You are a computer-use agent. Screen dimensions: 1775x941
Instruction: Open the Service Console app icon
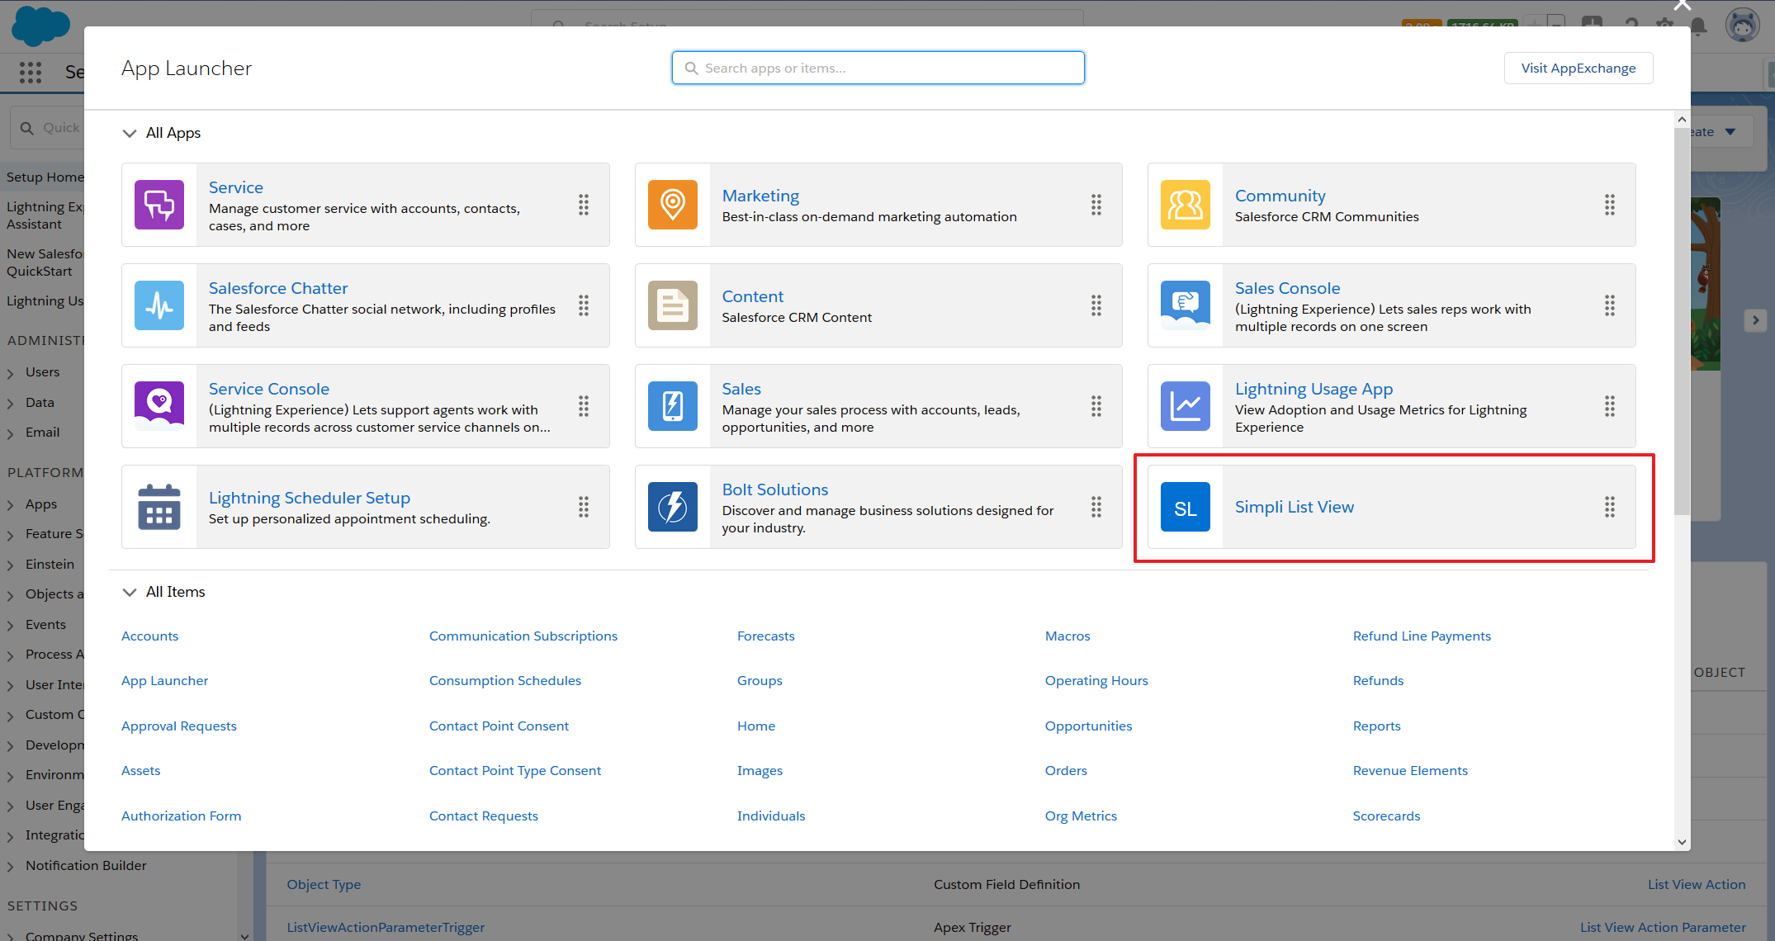pos(159,406)
